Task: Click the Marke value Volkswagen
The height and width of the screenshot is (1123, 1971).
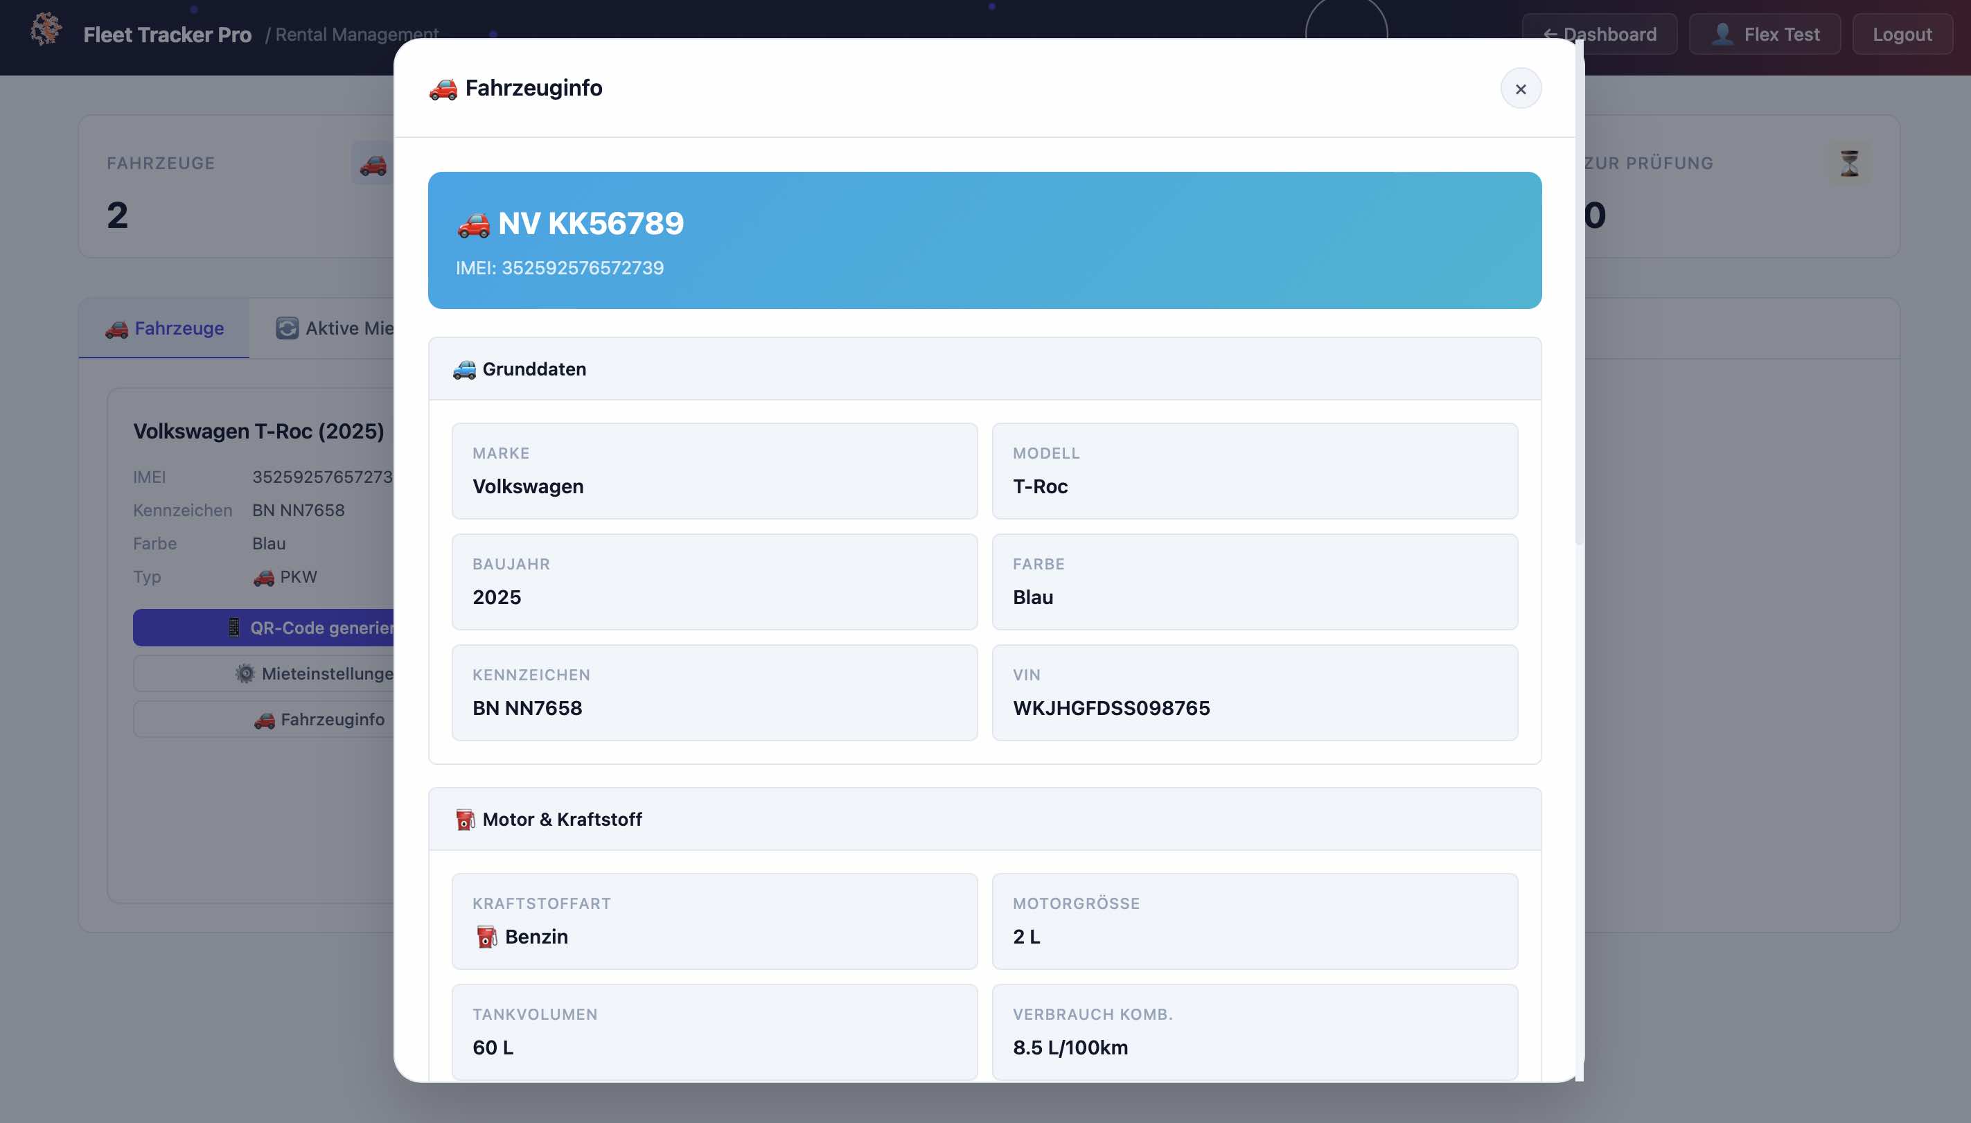Action: [x=528, y=487]
